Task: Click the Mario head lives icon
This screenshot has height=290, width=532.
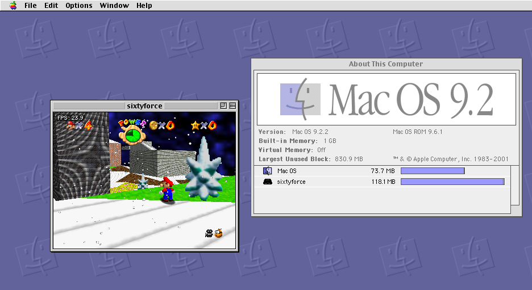Action: pos(70,125)
